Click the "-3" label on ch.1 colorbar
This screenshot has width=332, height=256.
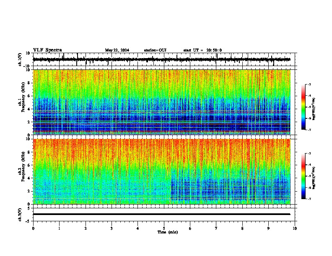pos(309,84)
